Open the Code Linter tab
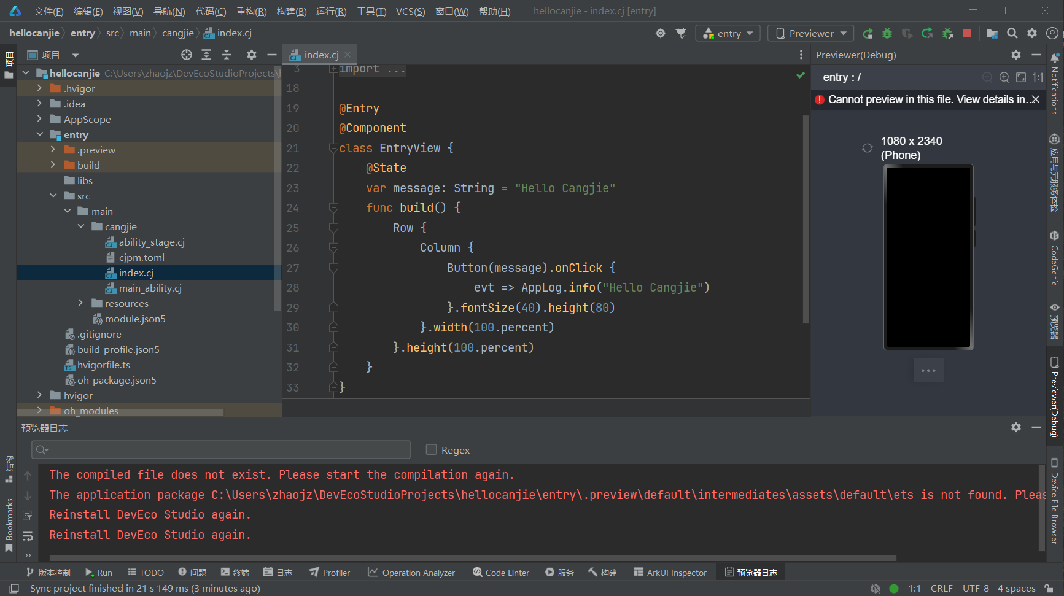1064x596 pixels. pyautogui.click(x=501, y=572)
